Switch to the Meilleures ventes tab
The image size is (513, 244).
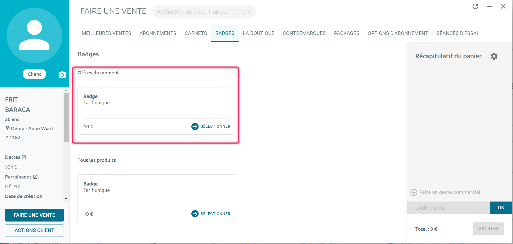coord(106,33)
